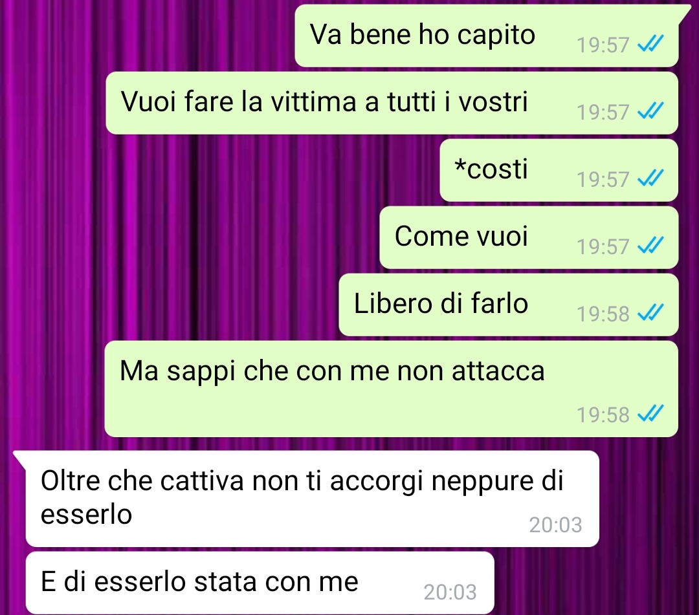Select received message 'E di esserlo stata con me'

[x=260, y=583]
